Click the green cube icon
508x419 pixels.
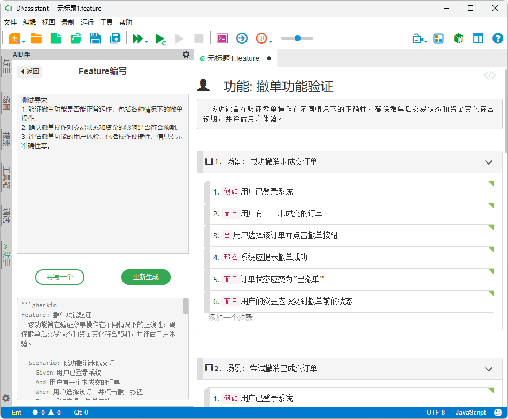pyautogui.click(x=458, y=38)
